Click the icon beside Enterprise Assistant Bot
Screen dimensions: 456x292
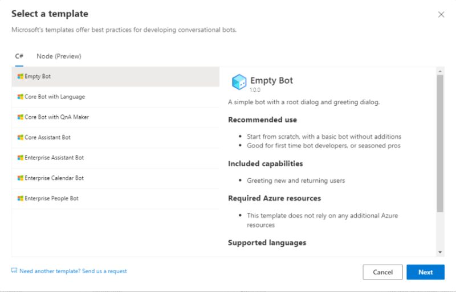(20, 158)
